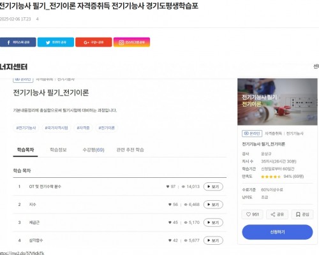
Task: Click the star rating showing 94%
Action: tap(271, 177)
